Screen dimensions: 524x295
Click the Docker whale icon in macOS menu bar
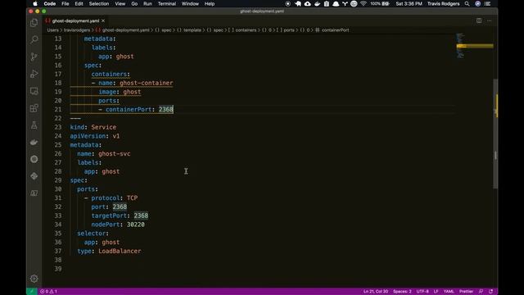click(317, 3)
